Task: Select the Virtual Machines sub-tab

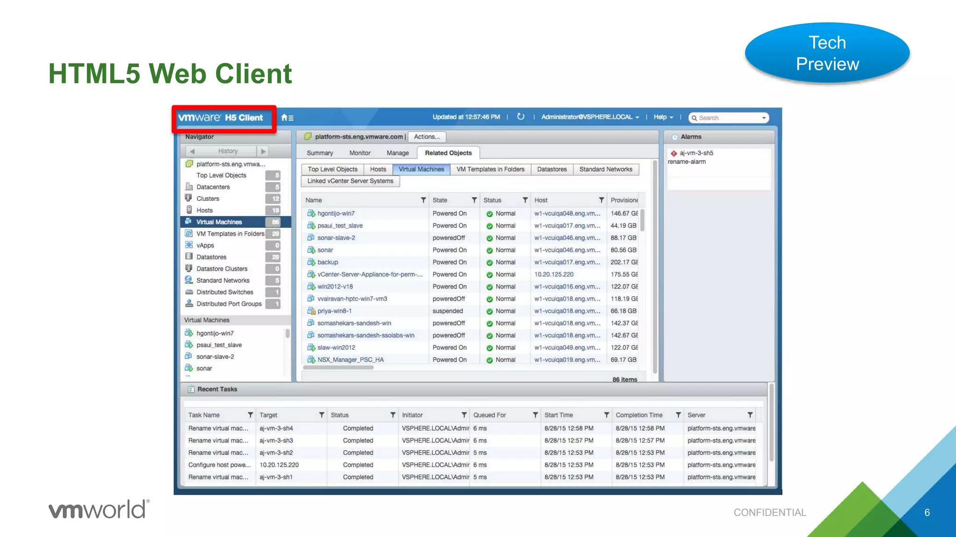Action: tap(421, 169)
